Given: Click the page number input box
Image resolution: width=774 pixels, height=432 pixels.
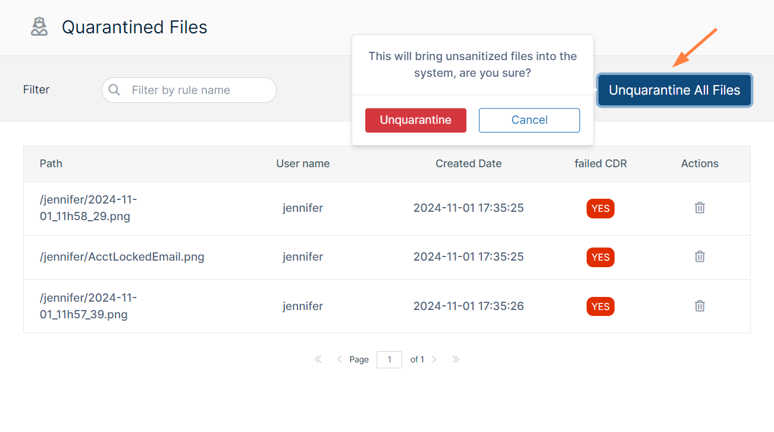Looking at the screenshot, I should [x=389, y=359].
